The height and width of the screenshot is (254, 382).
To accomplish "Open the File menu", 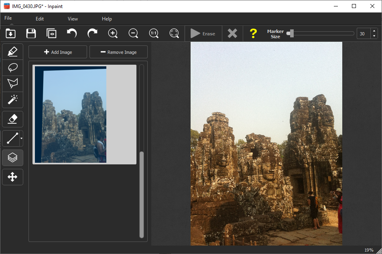I will 8,18.
